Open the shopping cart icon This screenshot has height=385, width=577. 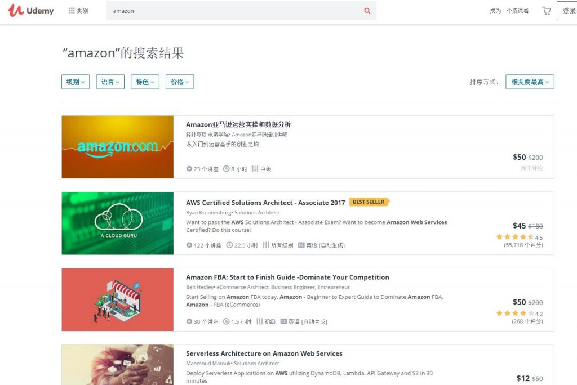(546, 11)
